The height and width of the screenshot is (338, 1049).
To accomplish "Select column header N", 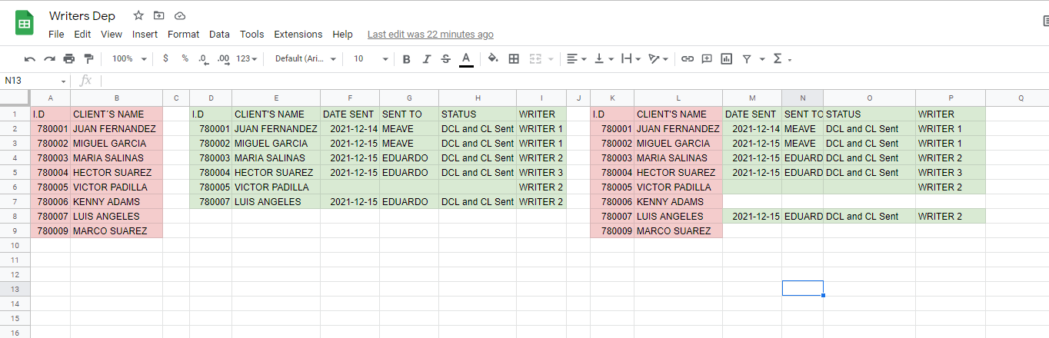I will (802, 98).
